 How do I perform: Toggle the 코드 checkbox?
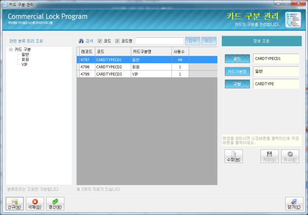pyautogui.click(x=100, y=41)
